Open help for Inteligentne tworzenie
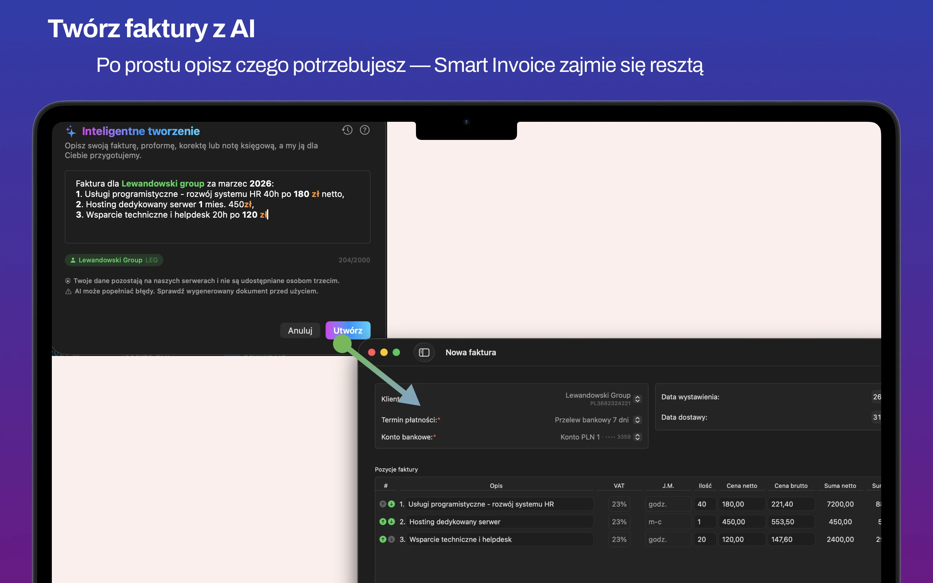The height and width of the screenshot is (583, 933). (x=365, y=130)
